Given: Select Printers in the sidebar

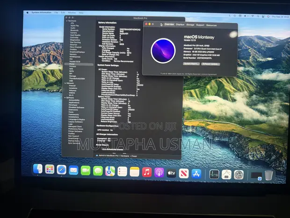Looking at the screenshot, I should pyautogui.click(x=72, y=67).
